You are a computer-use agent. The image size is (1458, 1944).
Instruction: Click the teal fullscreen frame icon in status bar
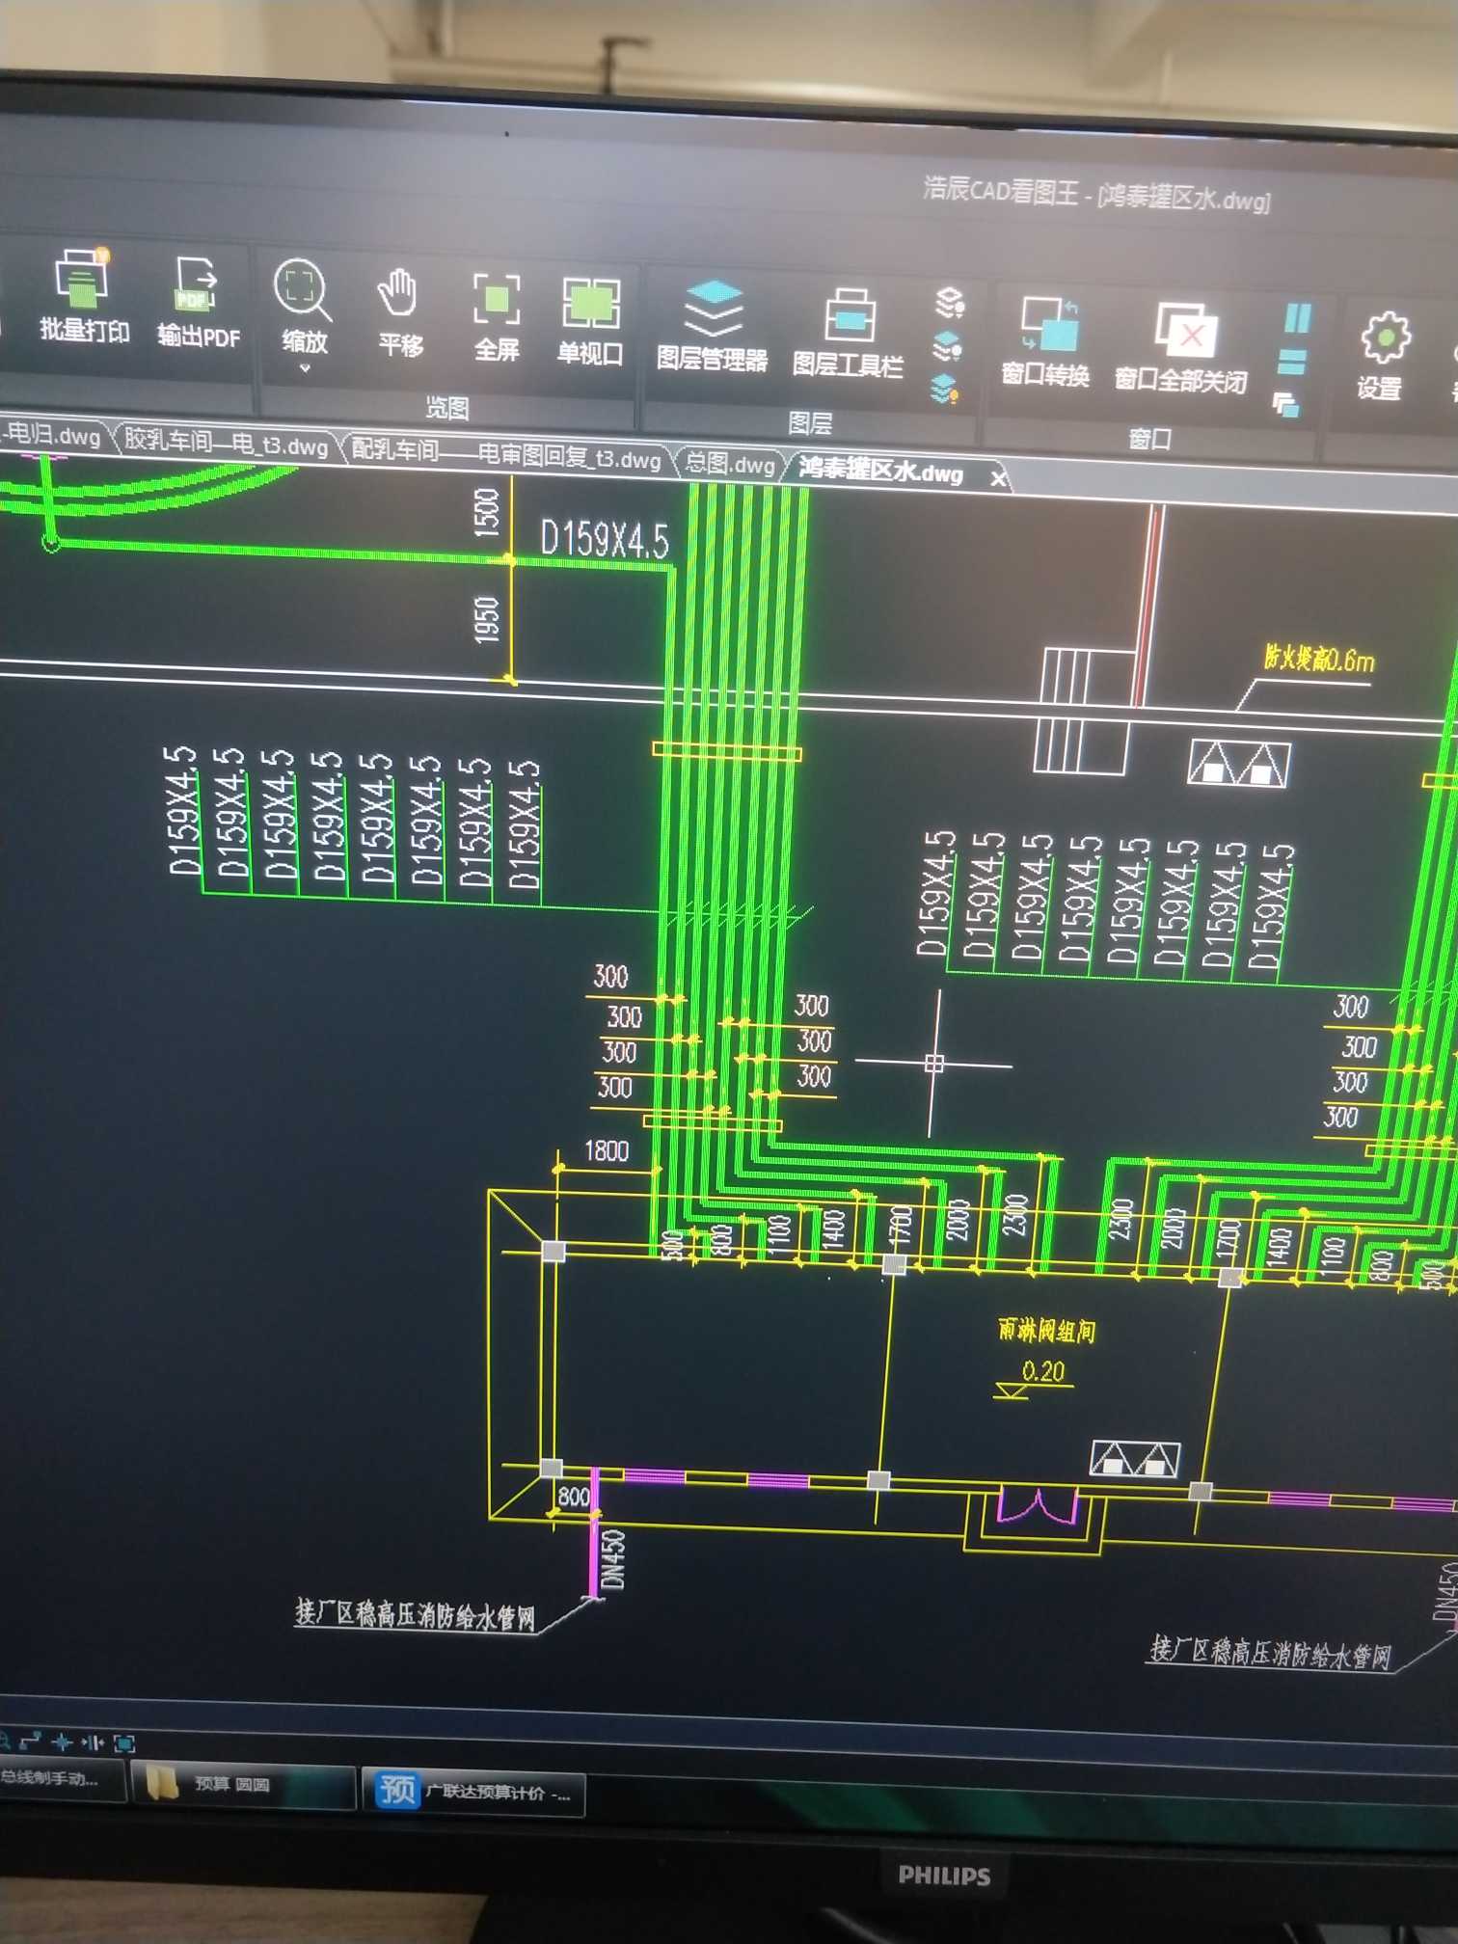click(124, 1743)
